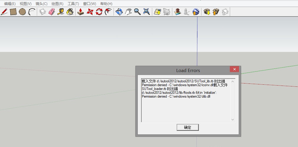Choose the Paint Bucket tool

(x=70, y=12)
